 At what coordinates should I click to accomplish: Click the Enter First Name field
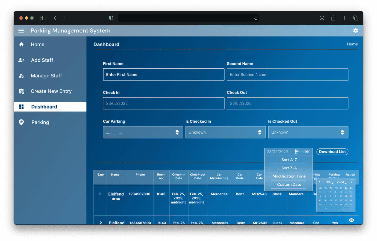(x=163, y=74)
